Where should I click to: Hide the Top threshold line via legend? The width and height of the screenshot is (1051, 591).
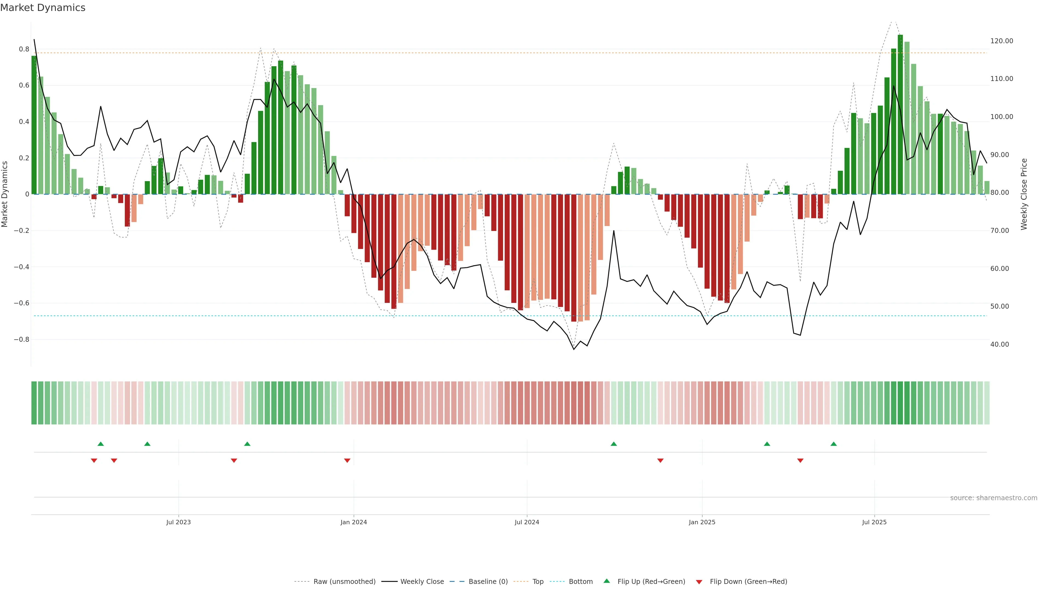pyautogui.click(x=538, y=582)
